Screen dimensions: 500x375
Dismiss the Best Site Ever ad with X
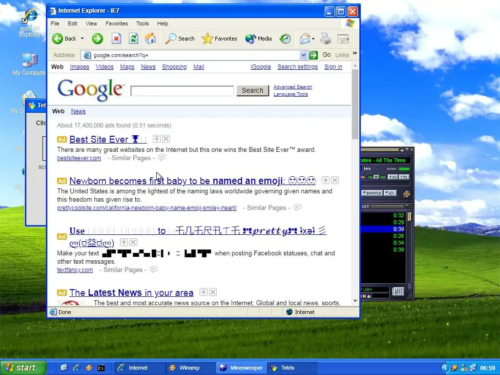coord(166,139)
